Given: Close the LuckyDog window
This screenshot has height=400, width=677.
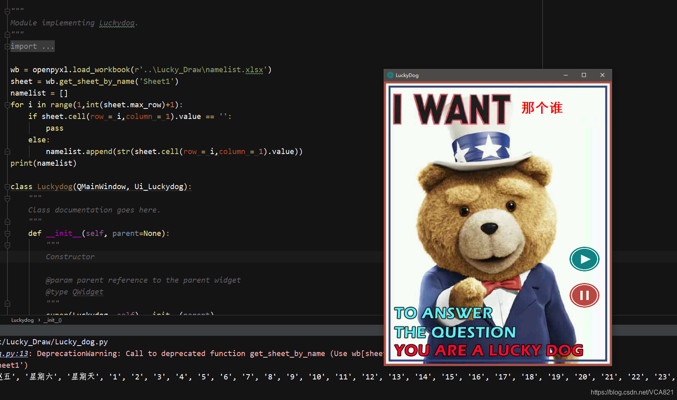Looking at the screenshot, I should 602,75.
